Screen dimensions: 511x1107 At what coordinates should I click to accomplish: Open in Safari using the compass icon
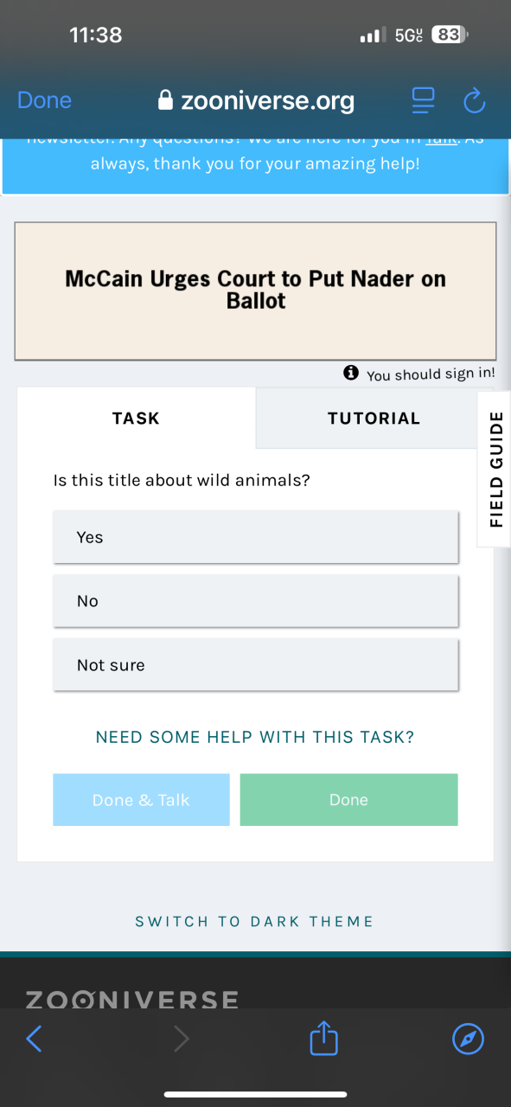coord(469,1039)
